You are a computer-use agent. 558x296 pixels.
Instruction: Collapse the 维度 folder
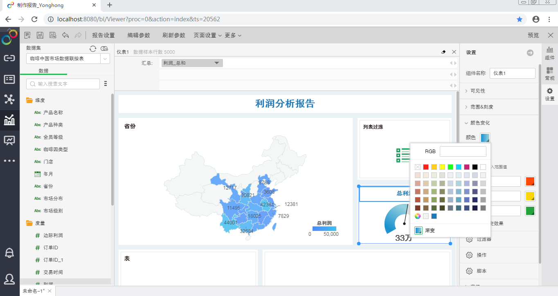pos(29,100)
